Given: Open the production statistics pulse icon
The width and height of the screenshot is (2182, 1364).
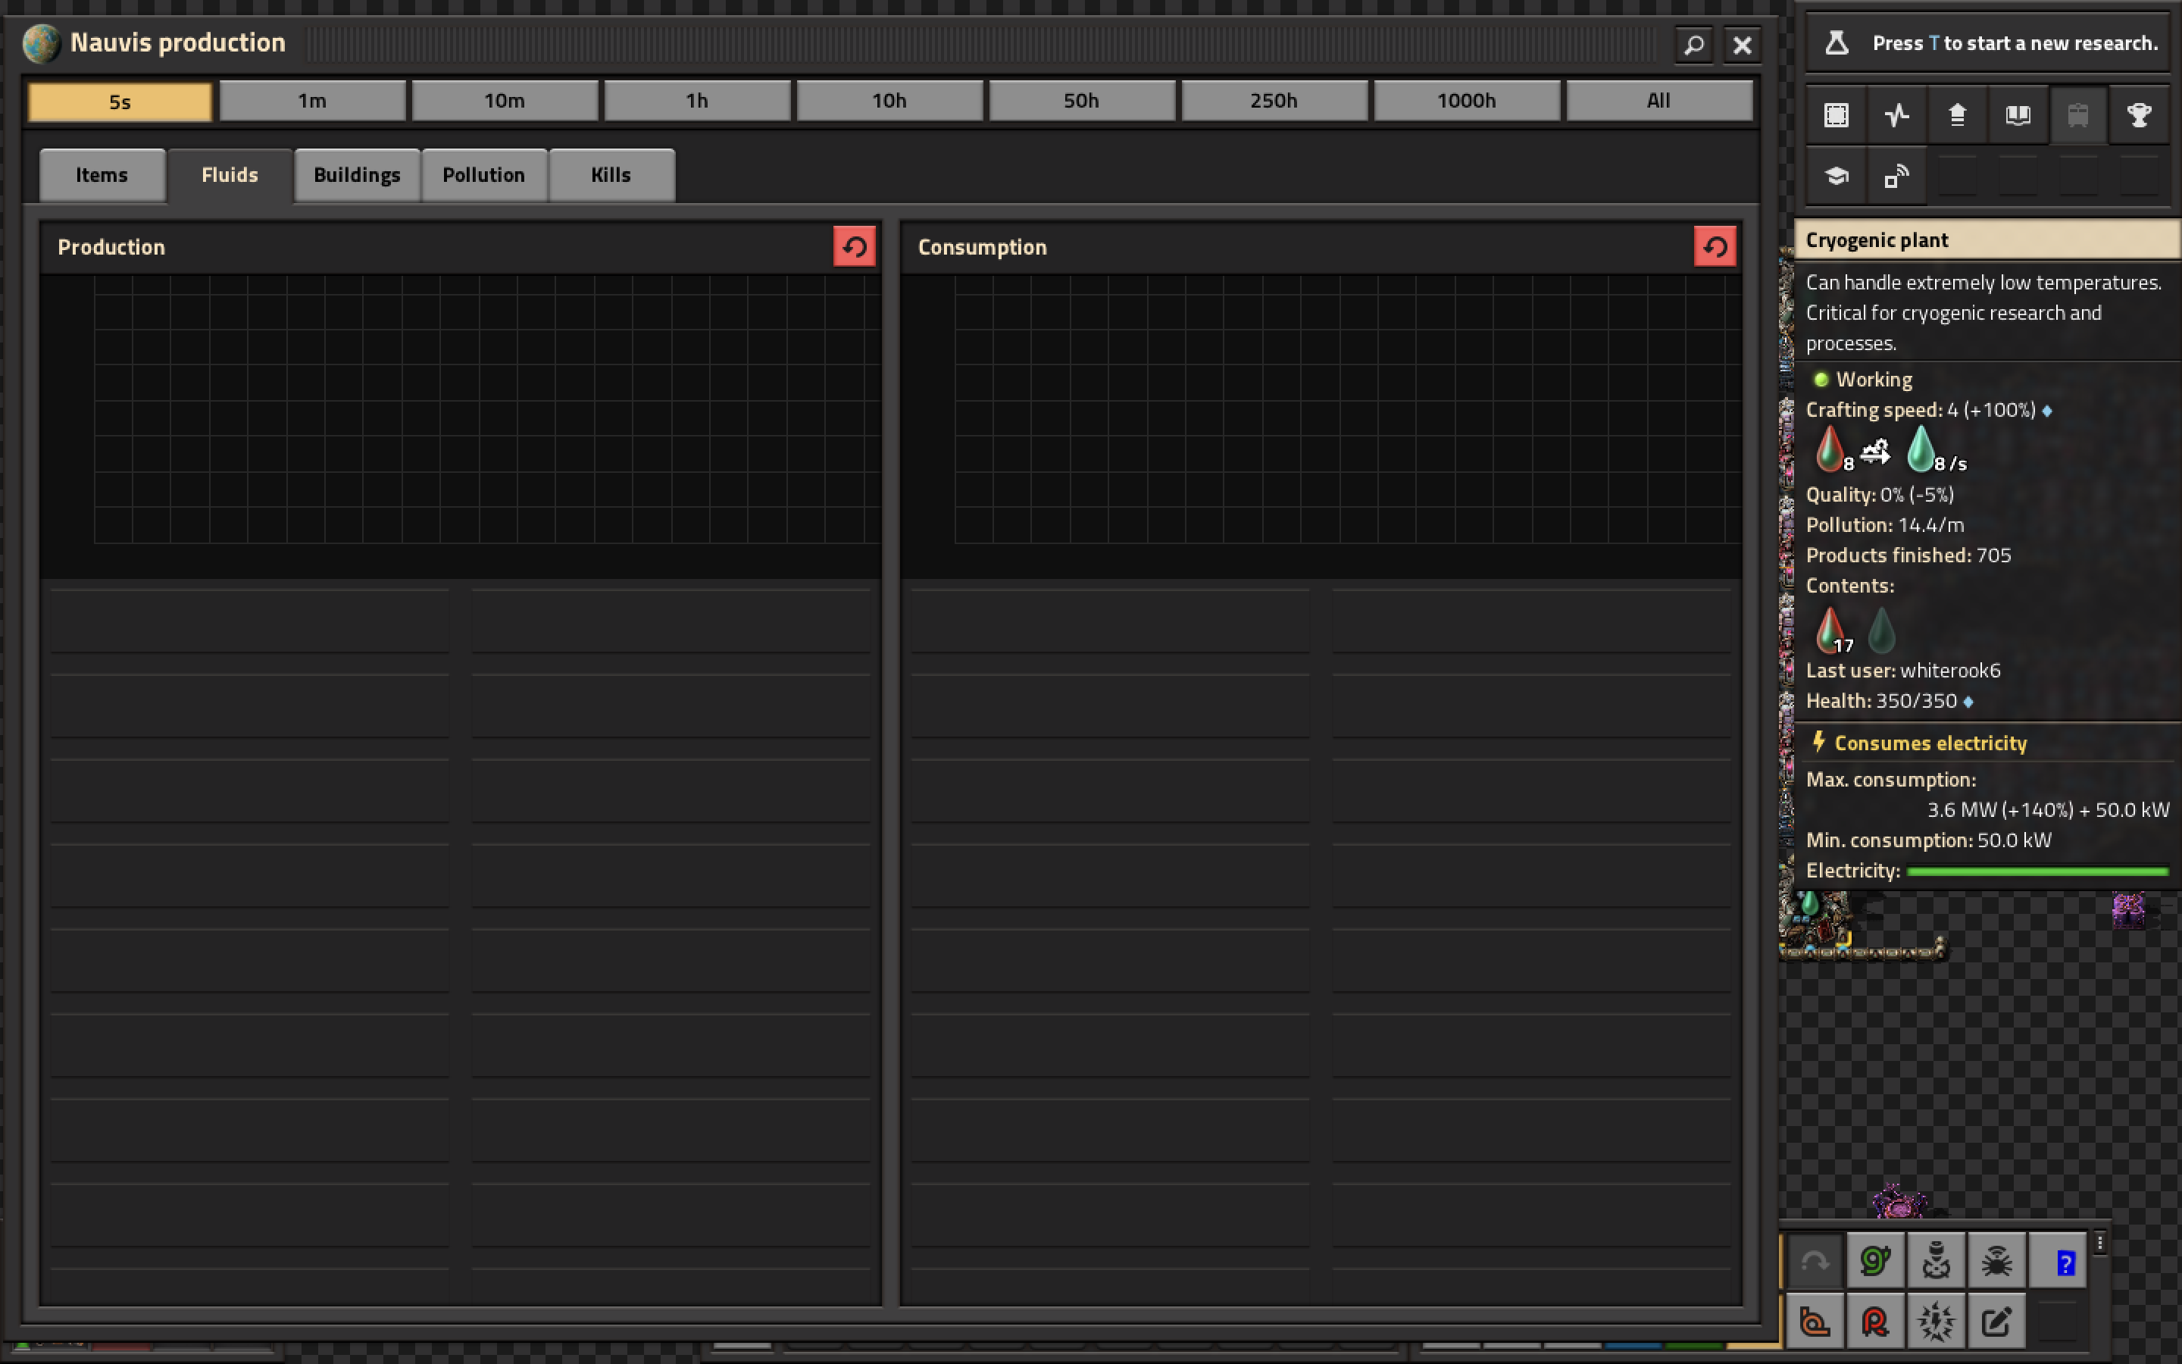Looking at the screenshot, I should point(1896,114).
